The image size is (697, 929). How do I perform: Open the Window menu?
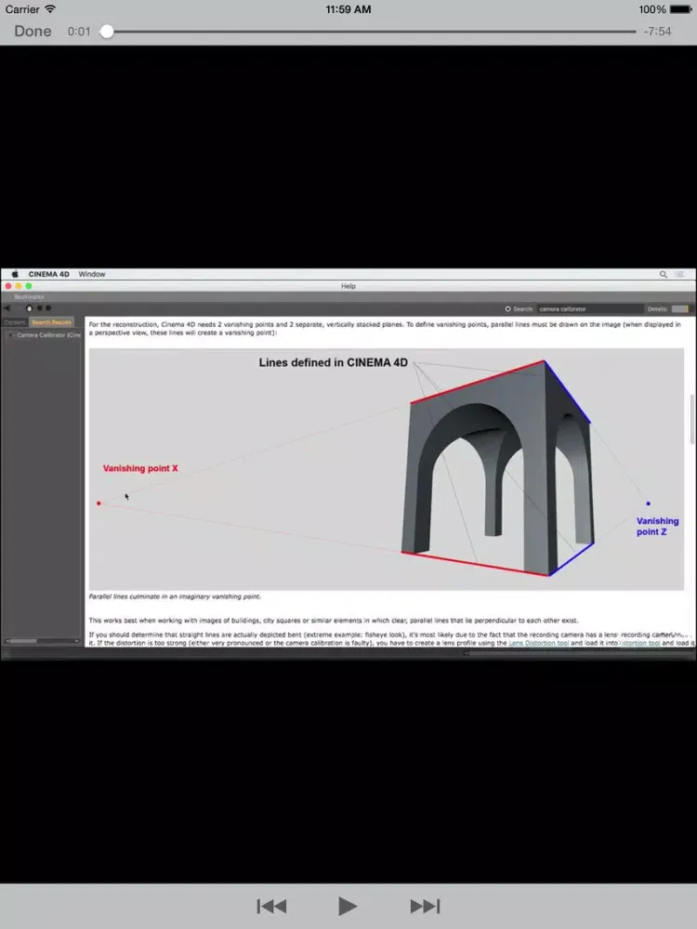92,274
